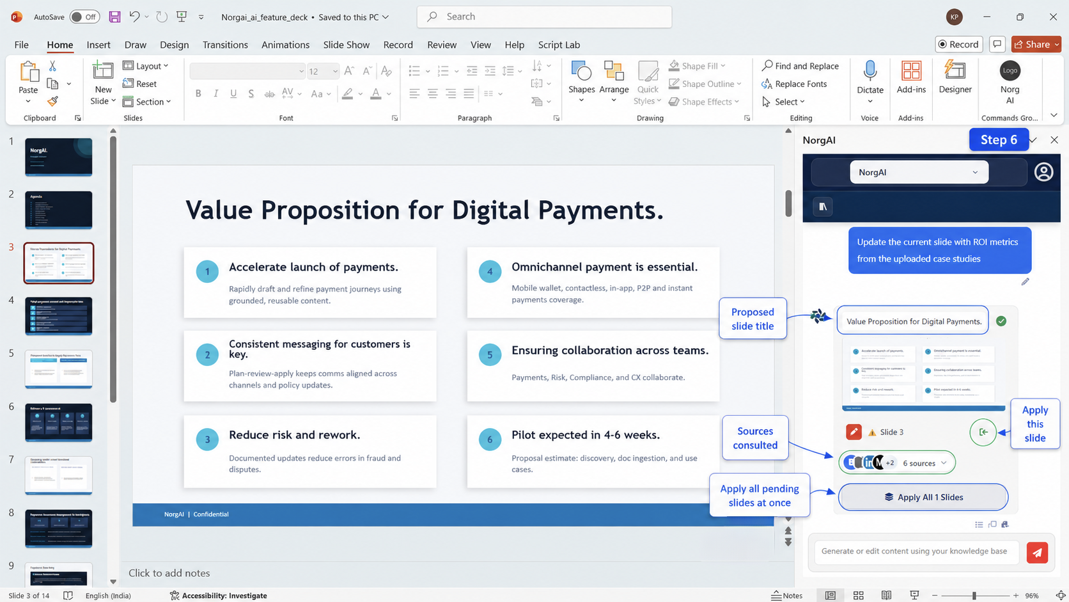Toggle Center text alignment
The image size is (1069, 602).
[432, 93]
